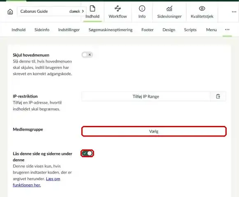Viewport: 239px width, 197px height.
Task: Click the paste icon beside Tilføj IP Range
Action: [x=218, y=96]
